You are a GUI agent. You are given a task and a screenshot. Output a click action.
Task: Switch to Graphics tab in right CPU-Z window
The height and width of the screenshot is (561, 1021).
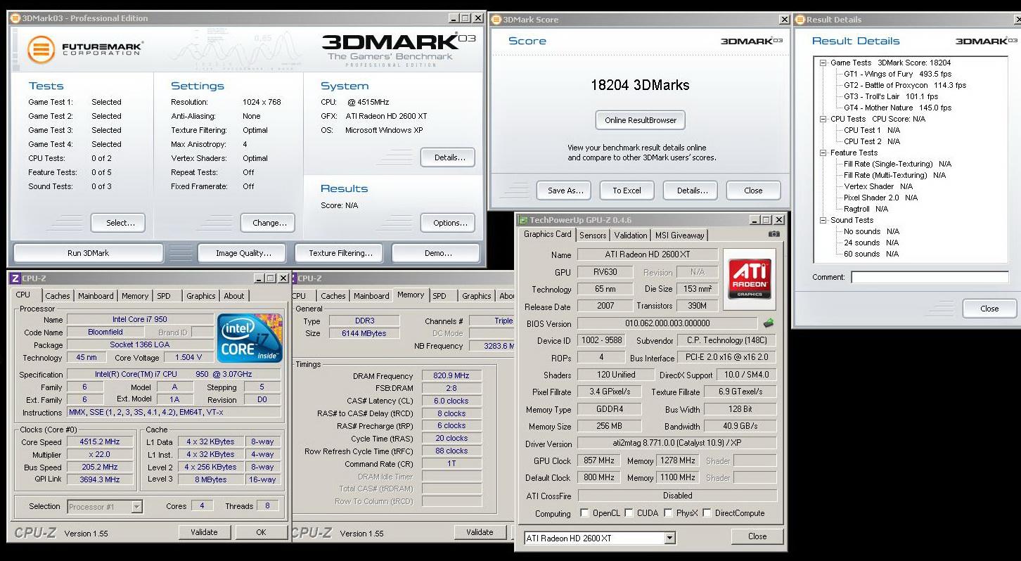click(x=477, y=296)
